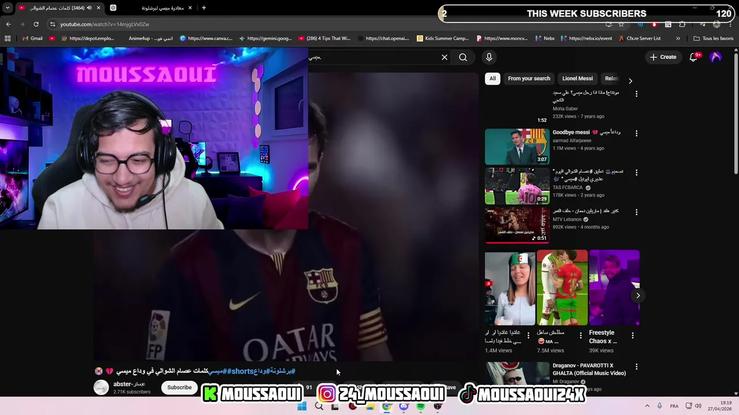
Task: Open options menu for Moha Gaber video
Action: click(636, 93)
